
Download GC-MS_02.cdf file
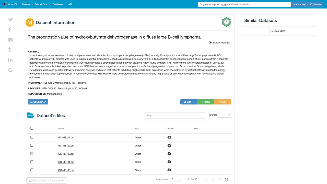tap(169, 145)
